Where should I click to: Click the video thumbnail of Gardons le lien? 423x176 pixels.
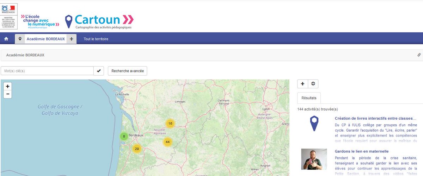click(x=314, y=159)
